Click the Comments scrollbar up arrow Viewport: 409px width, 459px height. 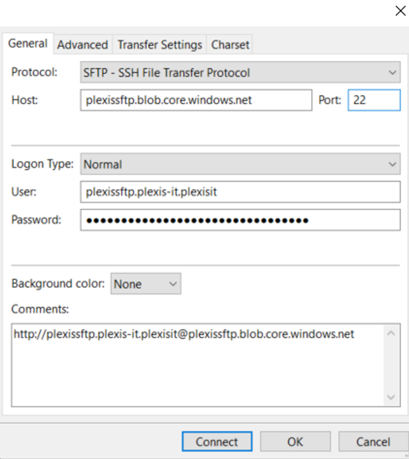point(391,333)
